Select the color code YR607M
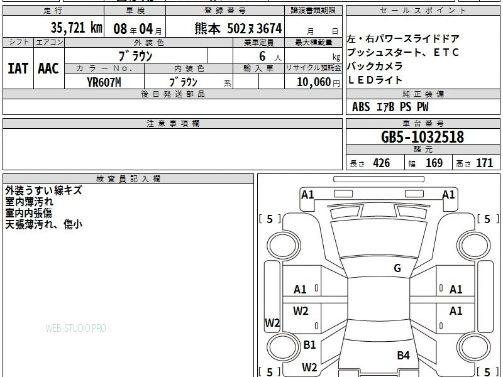This screenshot has height=377, width=503. coord(104,82)
